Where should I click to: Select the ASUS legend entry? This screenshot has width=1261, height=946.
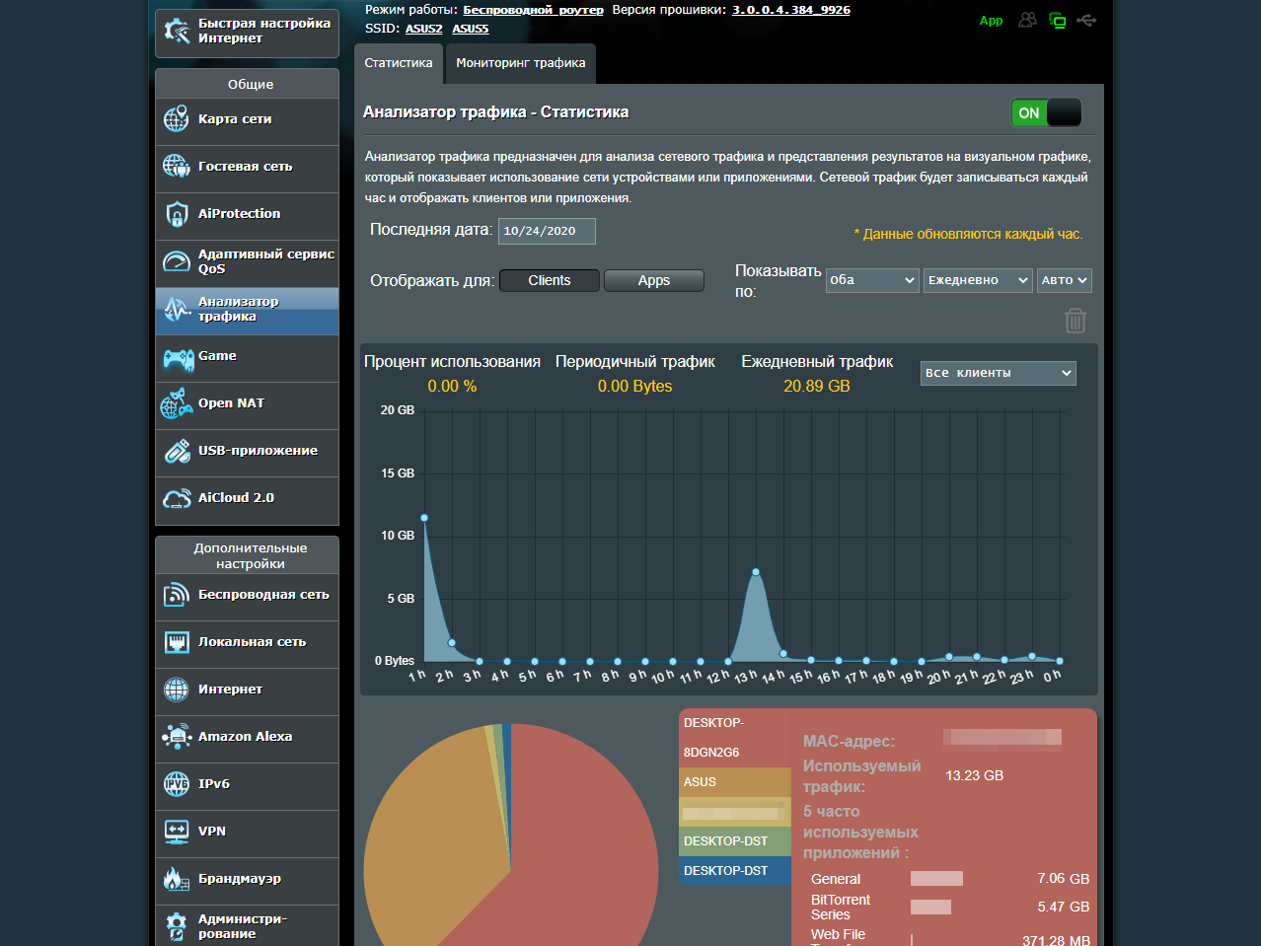point(735,782)
